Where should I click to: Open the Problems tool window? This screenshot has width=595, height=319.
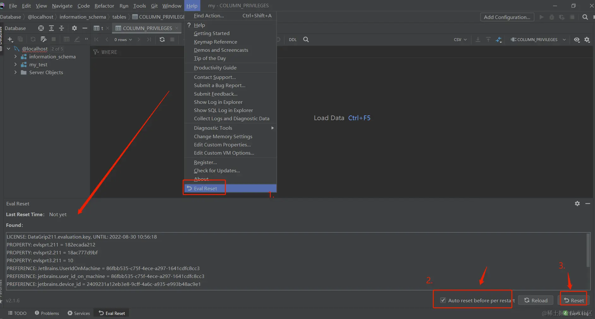[x=47, y=313]
